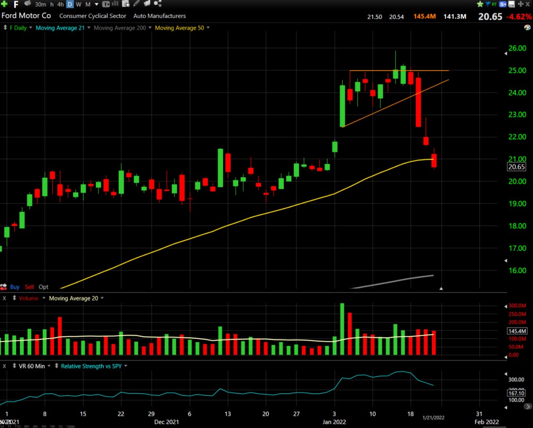Viewport: 533px width, 428px height.
Task: Click the YTD range shortcut at bottom
Action: click(x=18, y=426)
